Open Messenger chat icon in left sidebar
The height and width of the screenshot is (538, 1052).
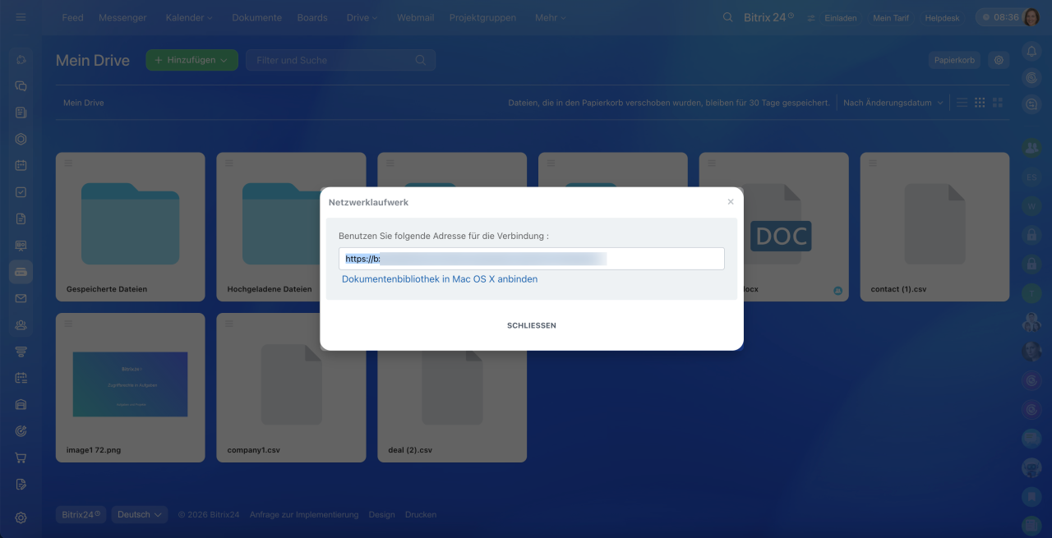click(x=21, y=85)
